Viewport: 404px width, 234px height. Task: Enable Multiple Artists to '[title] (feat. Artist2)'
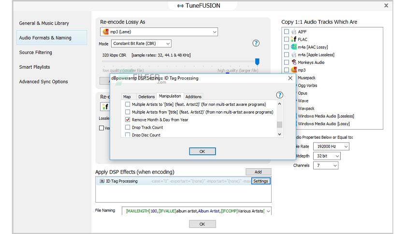pos(128,104)
